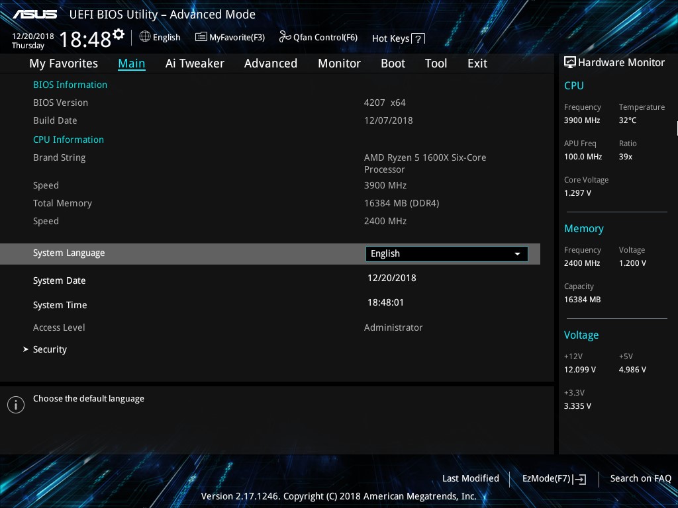Select the Main tab

pos(132,63)
